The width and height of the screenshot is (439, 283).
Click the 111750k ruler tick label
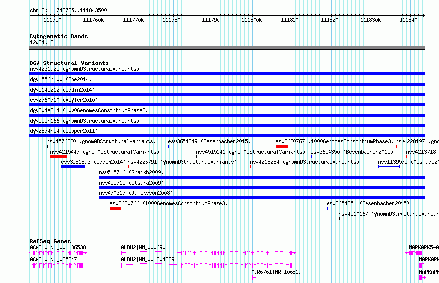(x=54, y=20)
